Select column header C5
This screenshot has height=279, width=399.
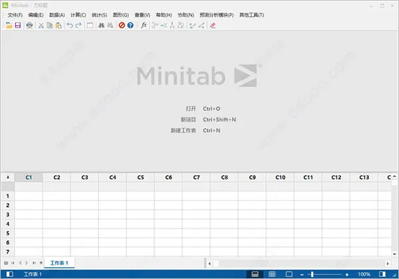coord(140,177)
